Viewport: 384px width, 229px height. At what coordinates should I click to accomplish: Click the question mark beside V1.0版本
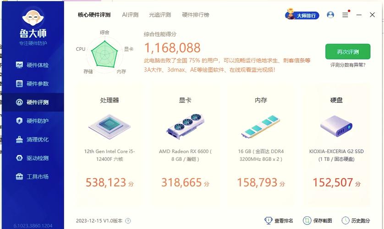click(x=128, y=221)
